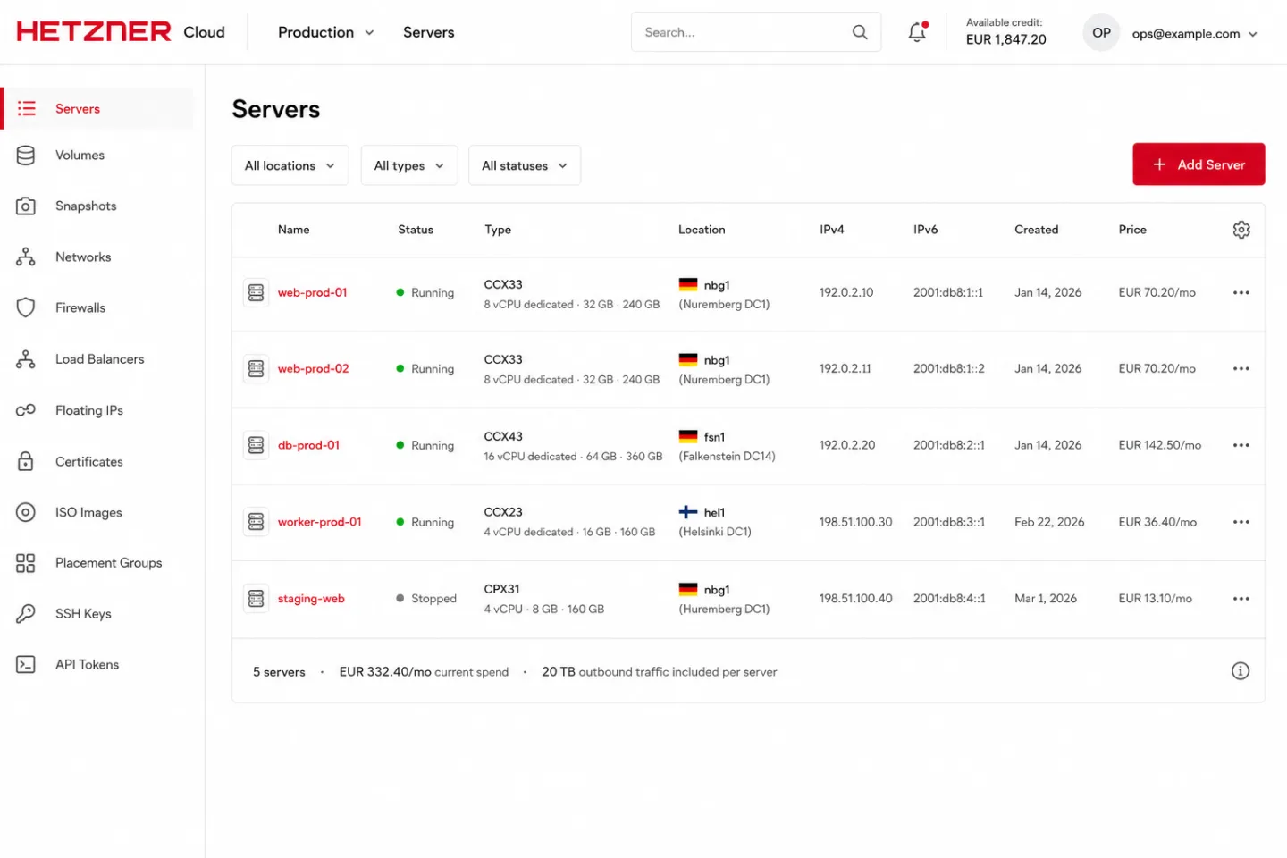Image resolution: width=1287 pixels, height=858 pixels.
Task: Open the staging-web server link
Action: tap(311, 599)
